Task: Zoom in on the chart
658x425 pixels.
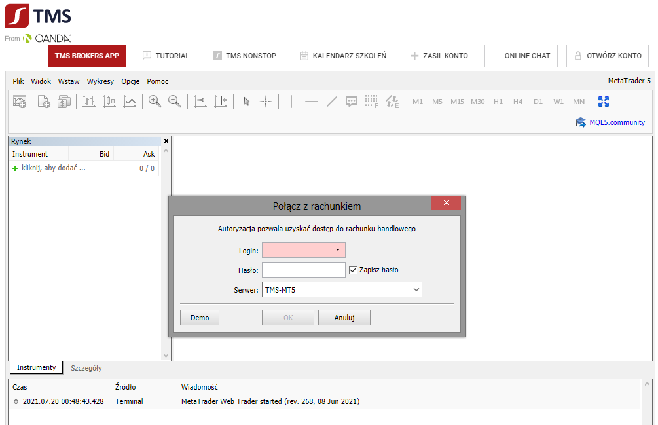Action: point(155,102)
